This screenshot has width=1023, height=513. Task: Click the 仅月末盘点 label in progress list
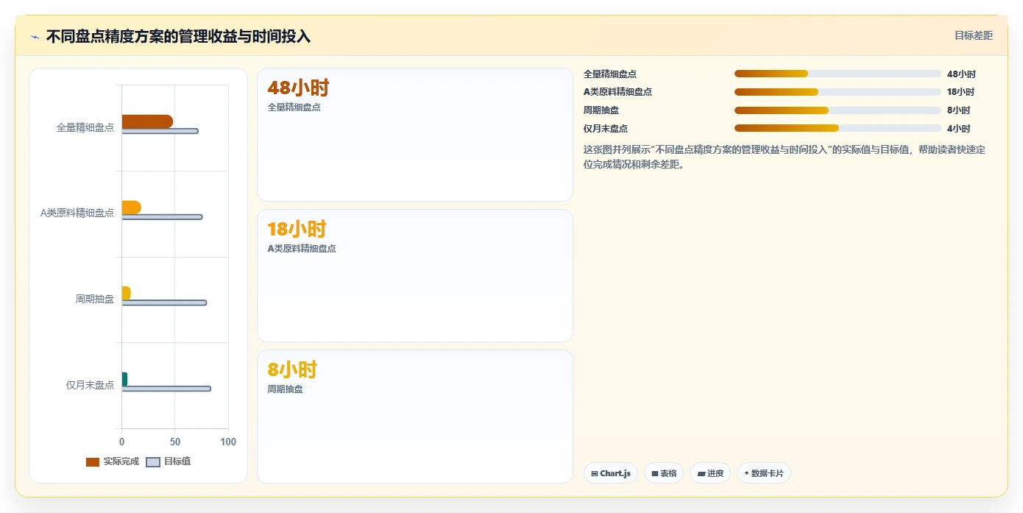coord(606,129)
